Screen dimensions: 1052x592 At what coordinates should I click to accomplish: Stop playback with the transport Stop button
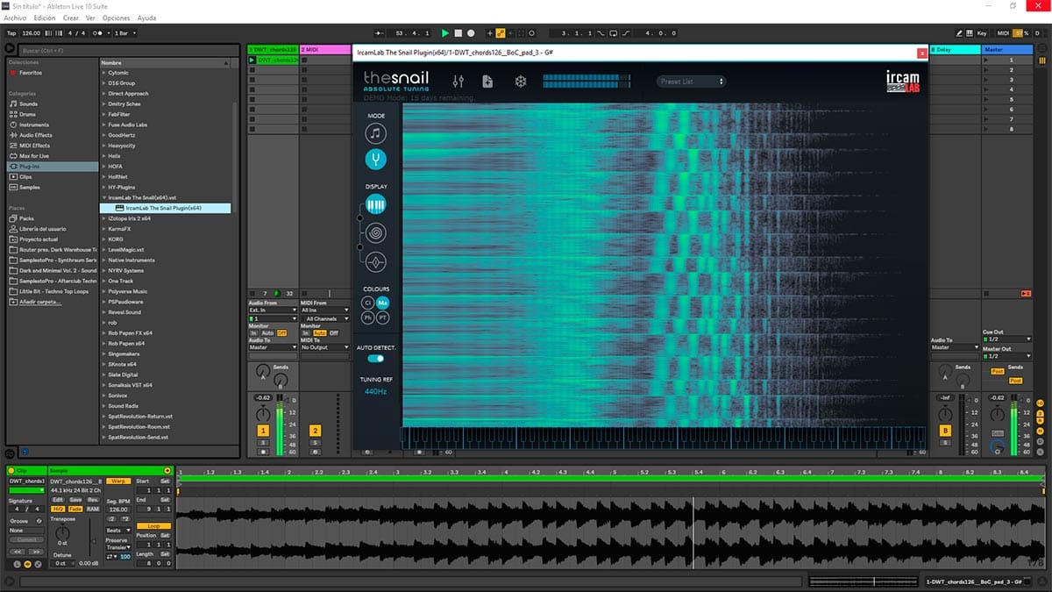458,33
